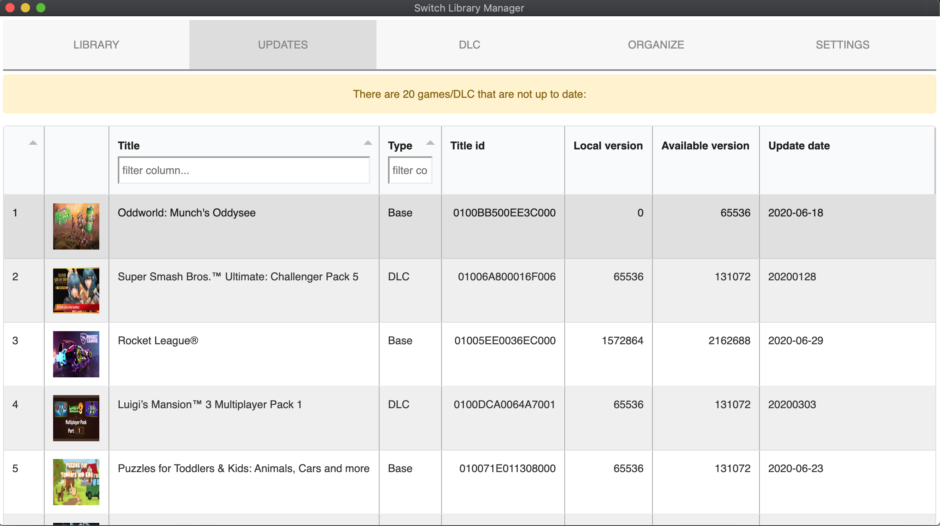Click the Rocket League cover thumbnail

pyautogui.click(x=76, y=354)
